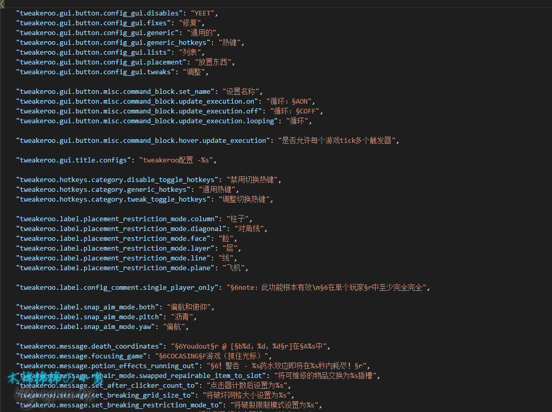The height and width of the screenshot is (412, 552).
Task: Click the value "将破裂限制模式设置为%s"
Action: pyautogui.click(x=274, y=405)
